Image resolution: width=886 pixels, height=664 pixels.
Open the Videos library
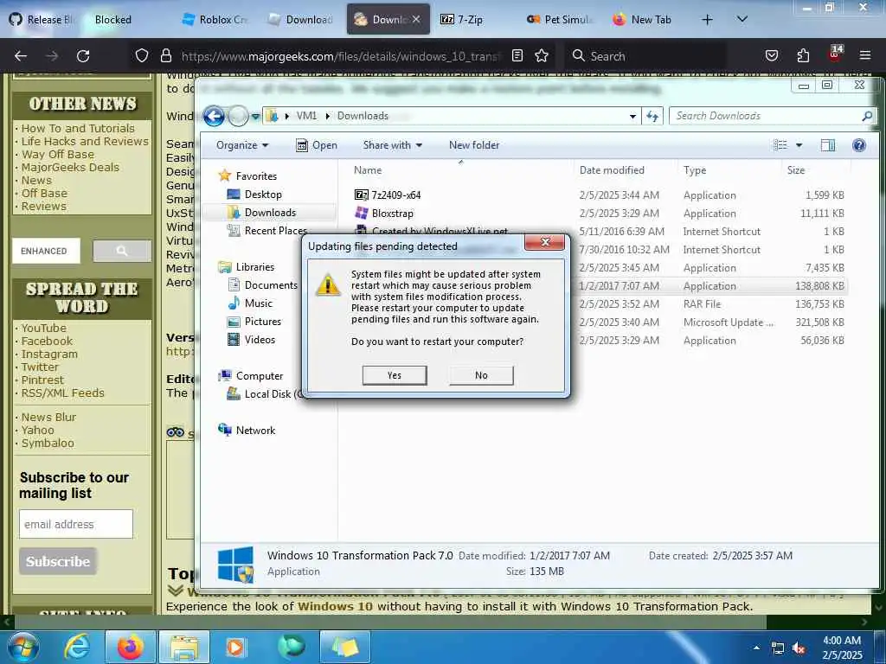click(251, 339)
